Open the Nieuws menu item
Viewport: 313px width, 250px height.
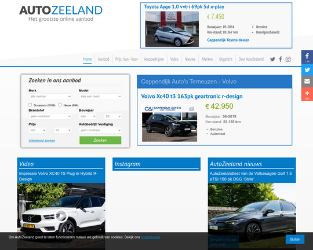click(x=190, y=59)
